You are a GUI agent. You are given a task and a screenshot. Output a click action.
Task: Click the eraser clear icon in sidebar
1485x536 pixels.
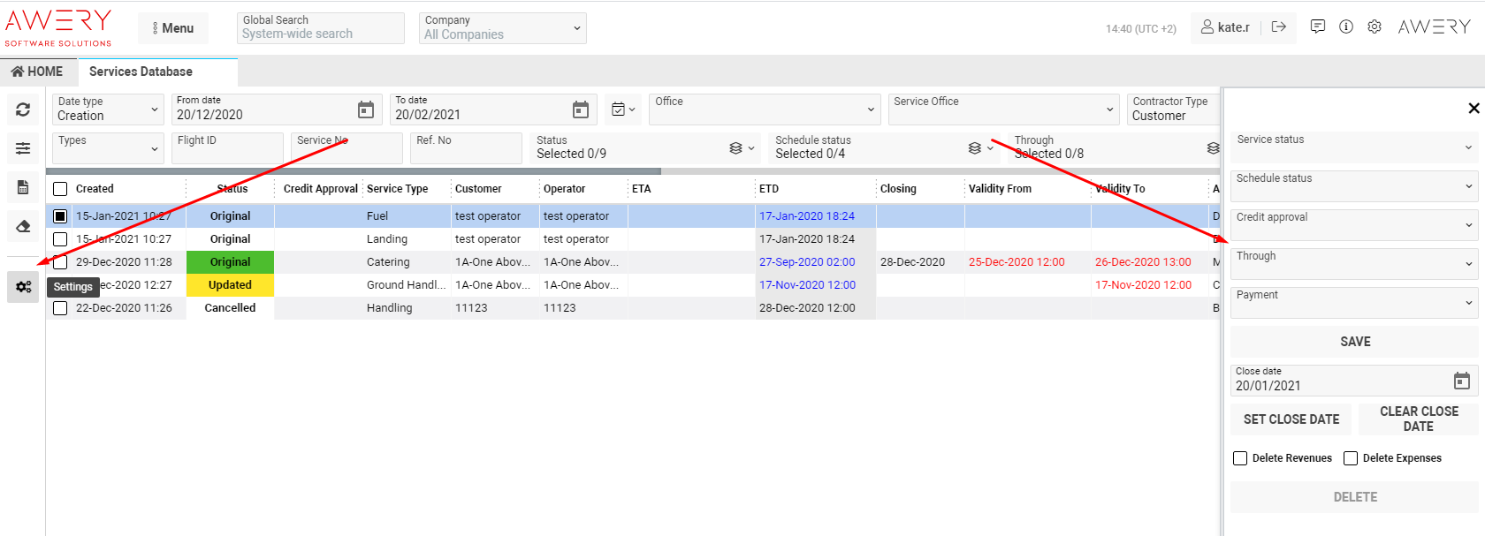click(x=23, y=226)
